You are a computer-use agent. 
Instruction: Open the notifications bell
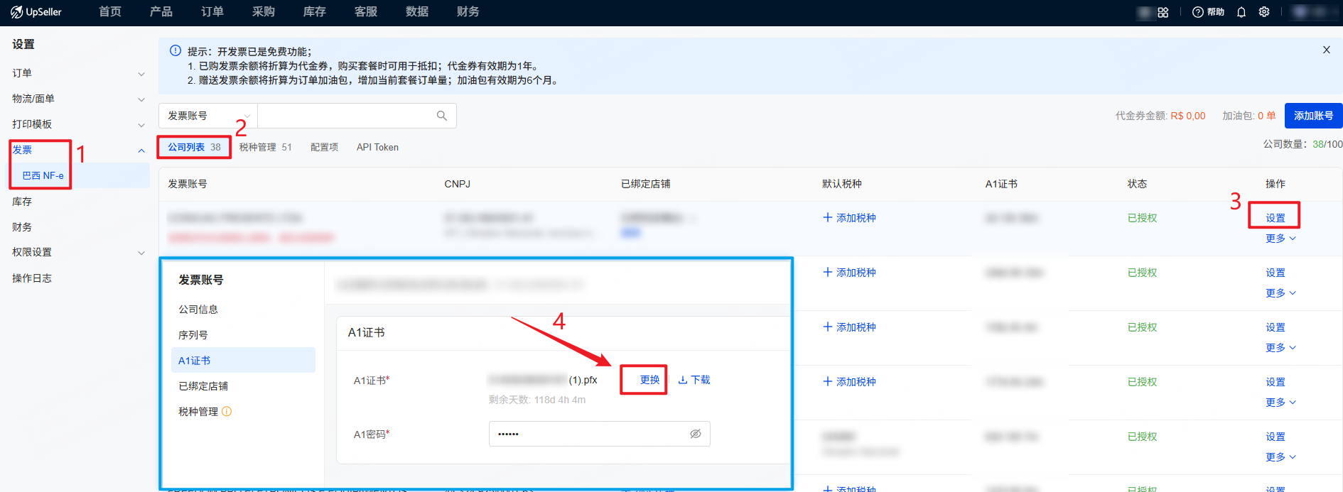tap(1241, 12)
